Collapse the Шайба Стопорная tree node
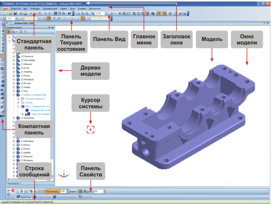The height and width of the screenshot is (205, 272). [14, 95]
